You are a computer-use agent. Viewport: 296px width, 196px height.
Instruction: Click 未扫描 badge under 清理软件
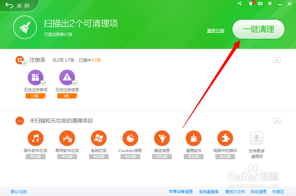click(x=194, y=157)
